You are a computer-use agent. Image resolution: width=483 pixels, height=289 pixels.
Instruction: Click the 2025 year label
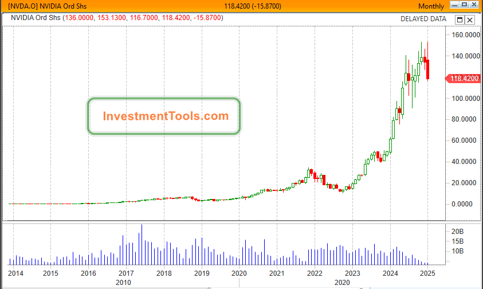(x=427, y=274)
